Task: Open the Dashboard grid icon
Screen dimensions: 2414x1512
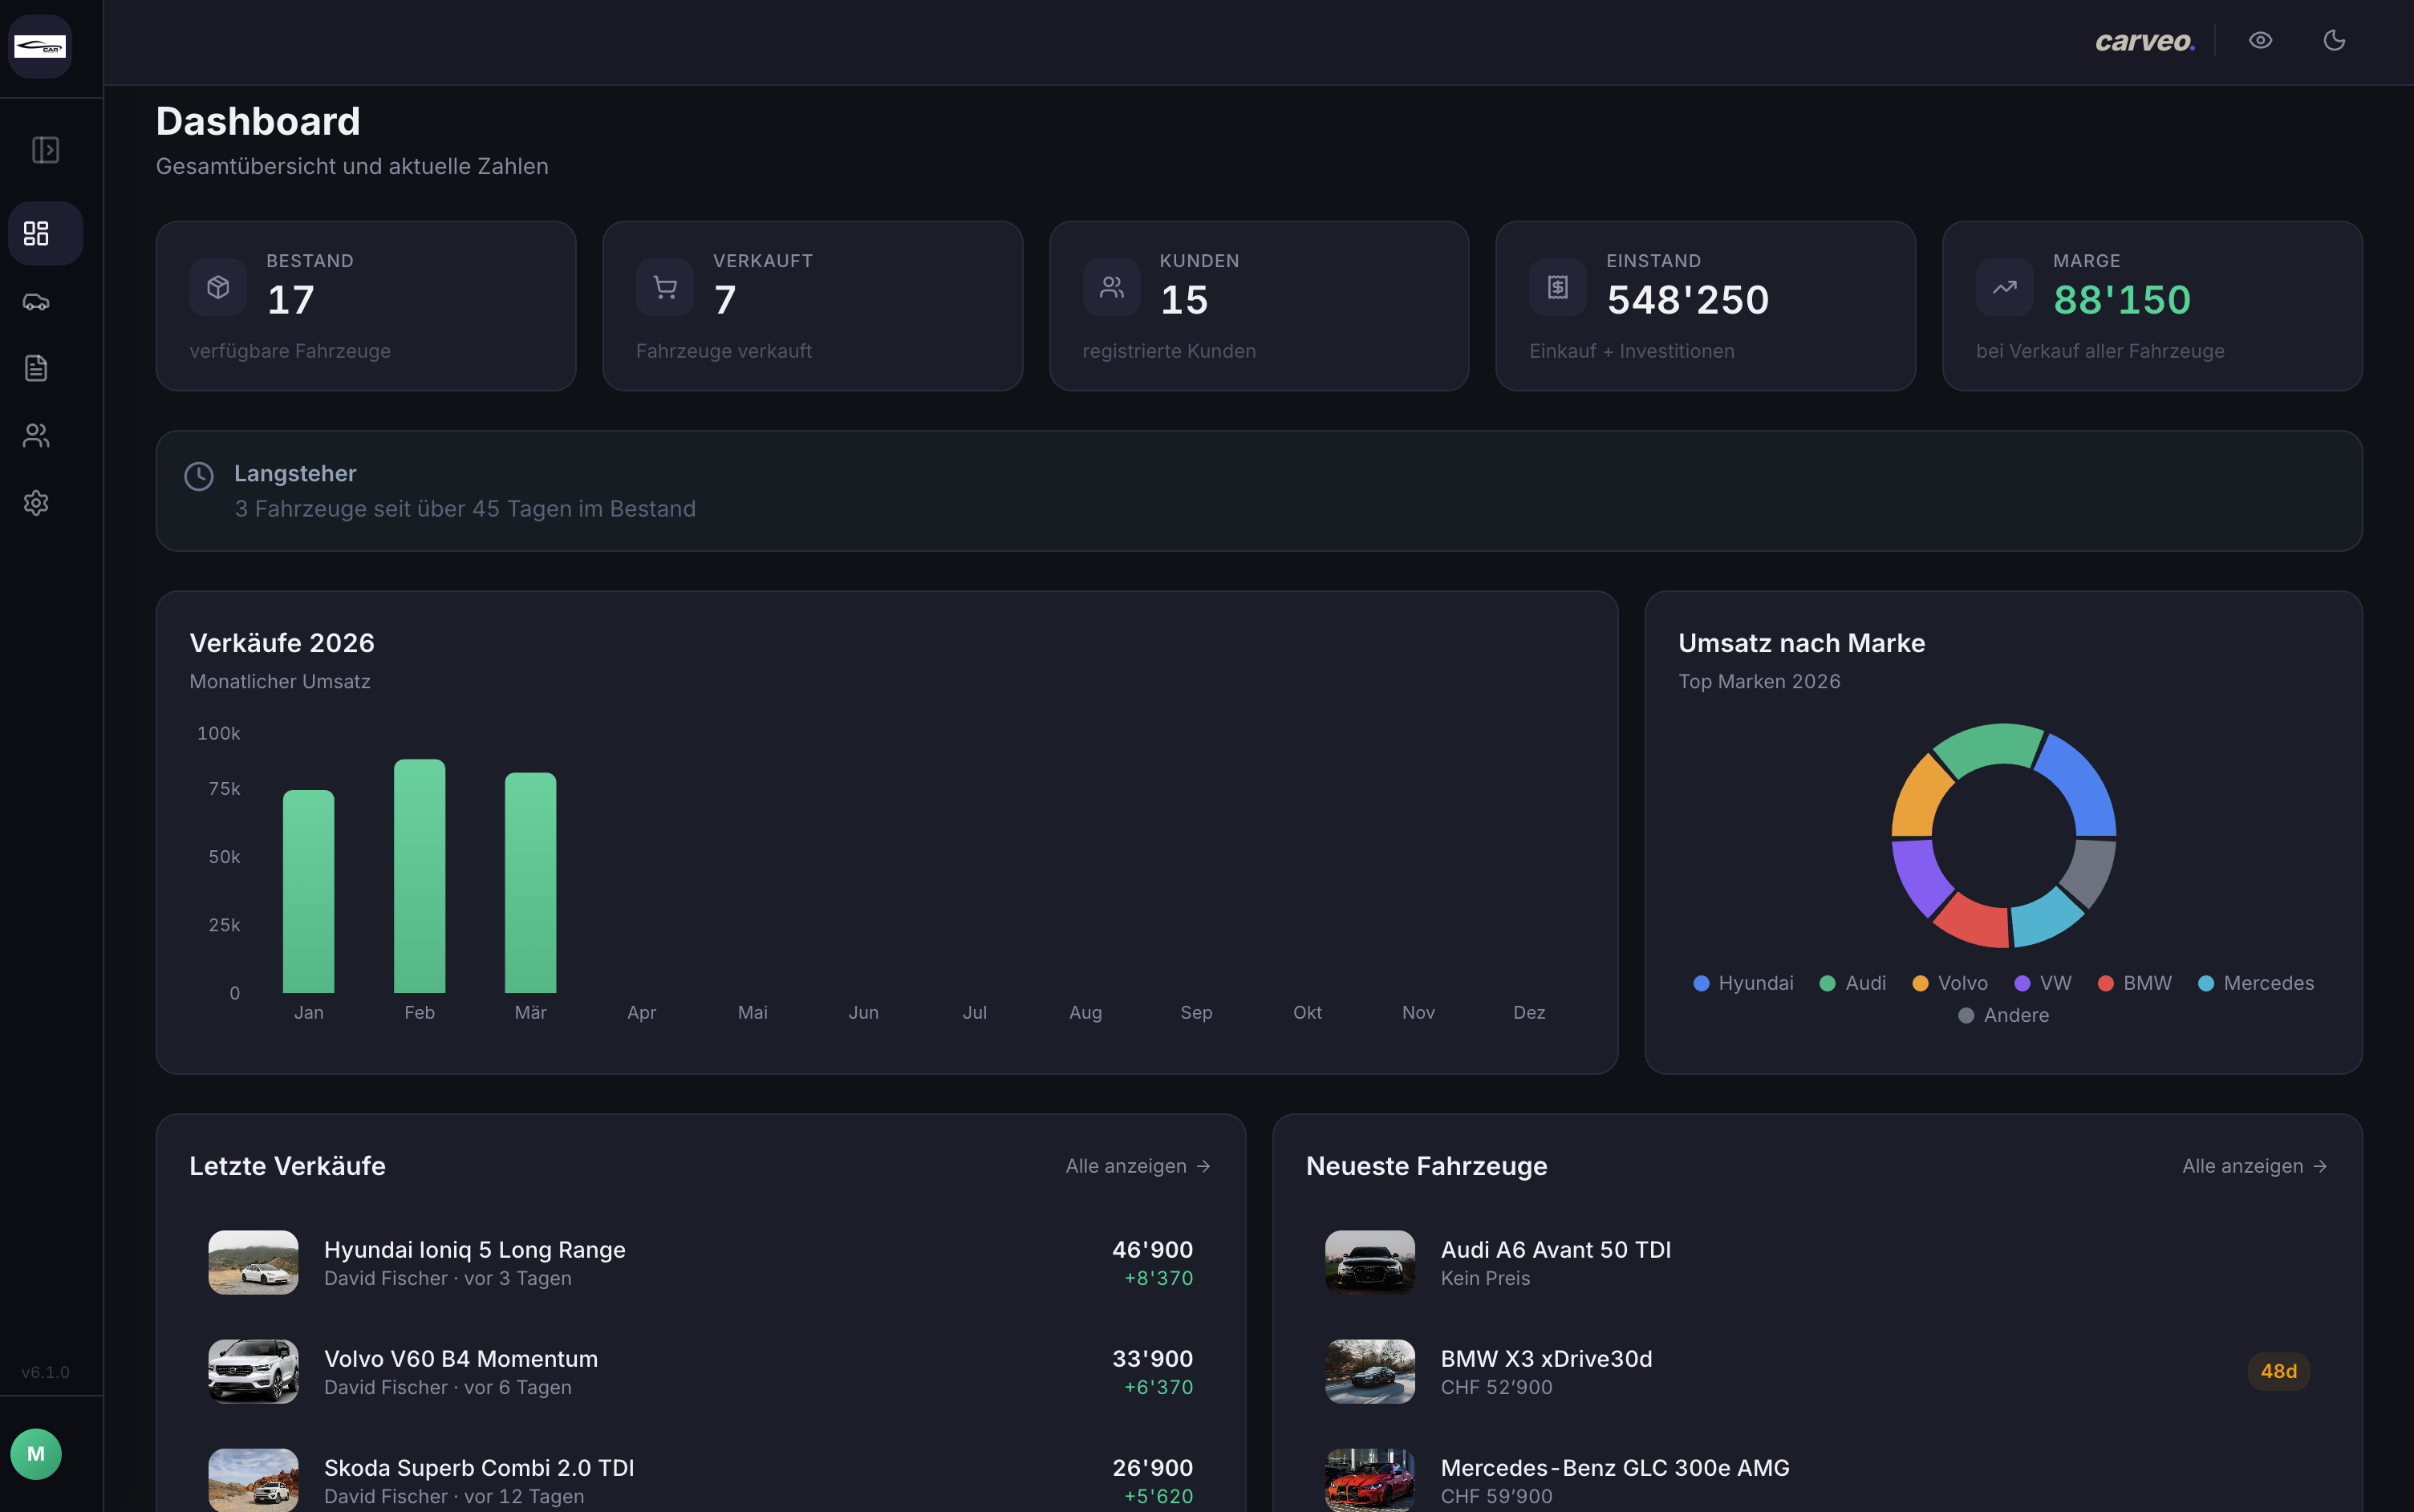Action: tap(37, 234)
